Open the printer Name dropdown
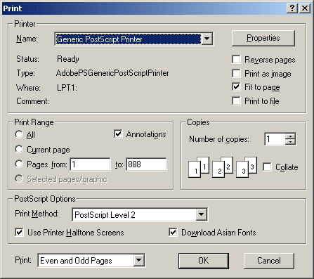The image size is (314, 279). coord(207,39)
